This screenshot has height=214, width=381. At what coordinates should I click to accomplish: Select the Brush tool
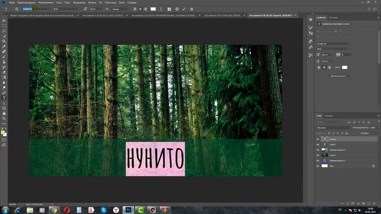coord(4,57)
